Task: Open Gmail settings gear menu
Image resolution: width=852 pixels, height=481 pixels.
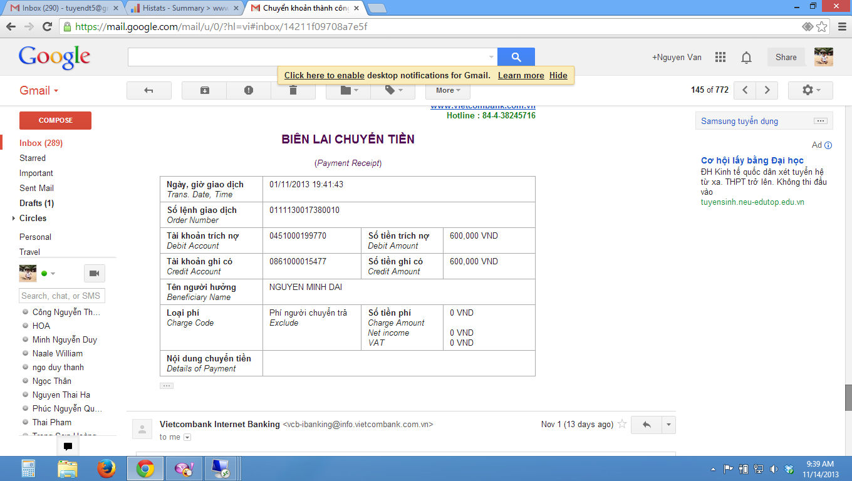Action: coord(810,90)
